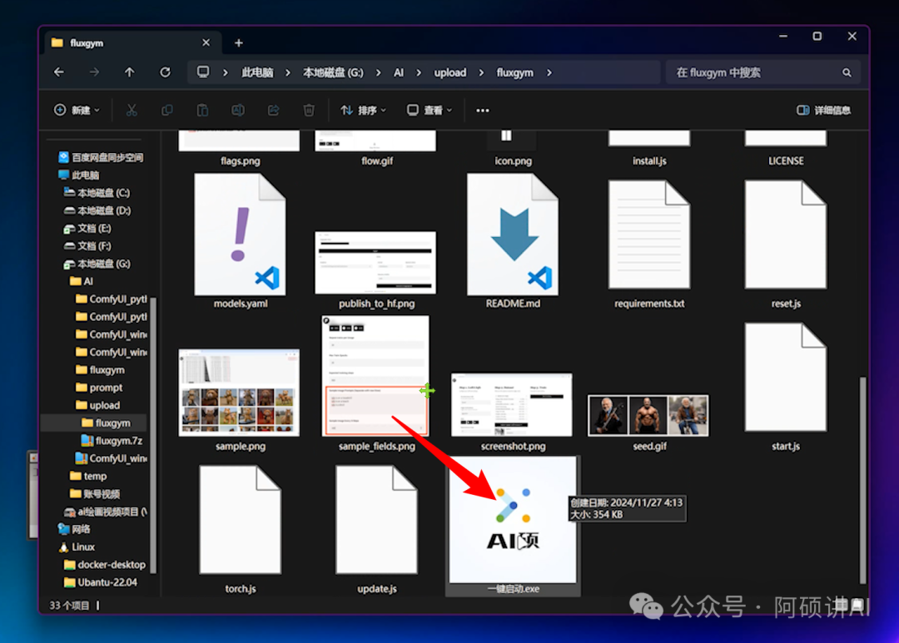Select fluxgym.7z archive in sidebar
This screenshot has height=643, width=899.
coord(112,441)
